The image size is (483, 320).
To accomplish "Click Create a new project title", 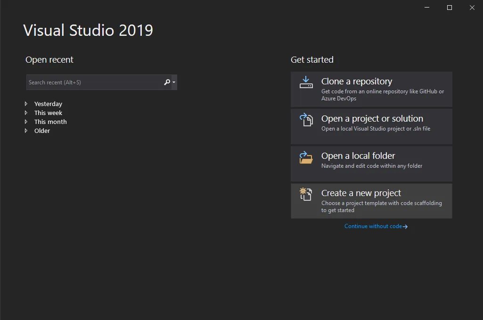I will click(x=361, y=193).
